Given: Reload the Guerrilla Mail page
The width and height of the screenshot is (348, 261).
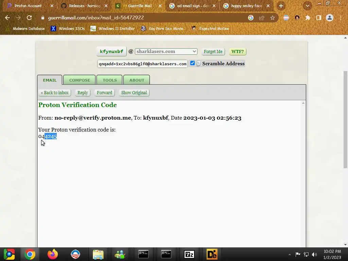Looking at the screenshot, I should [x=29, y=18].
